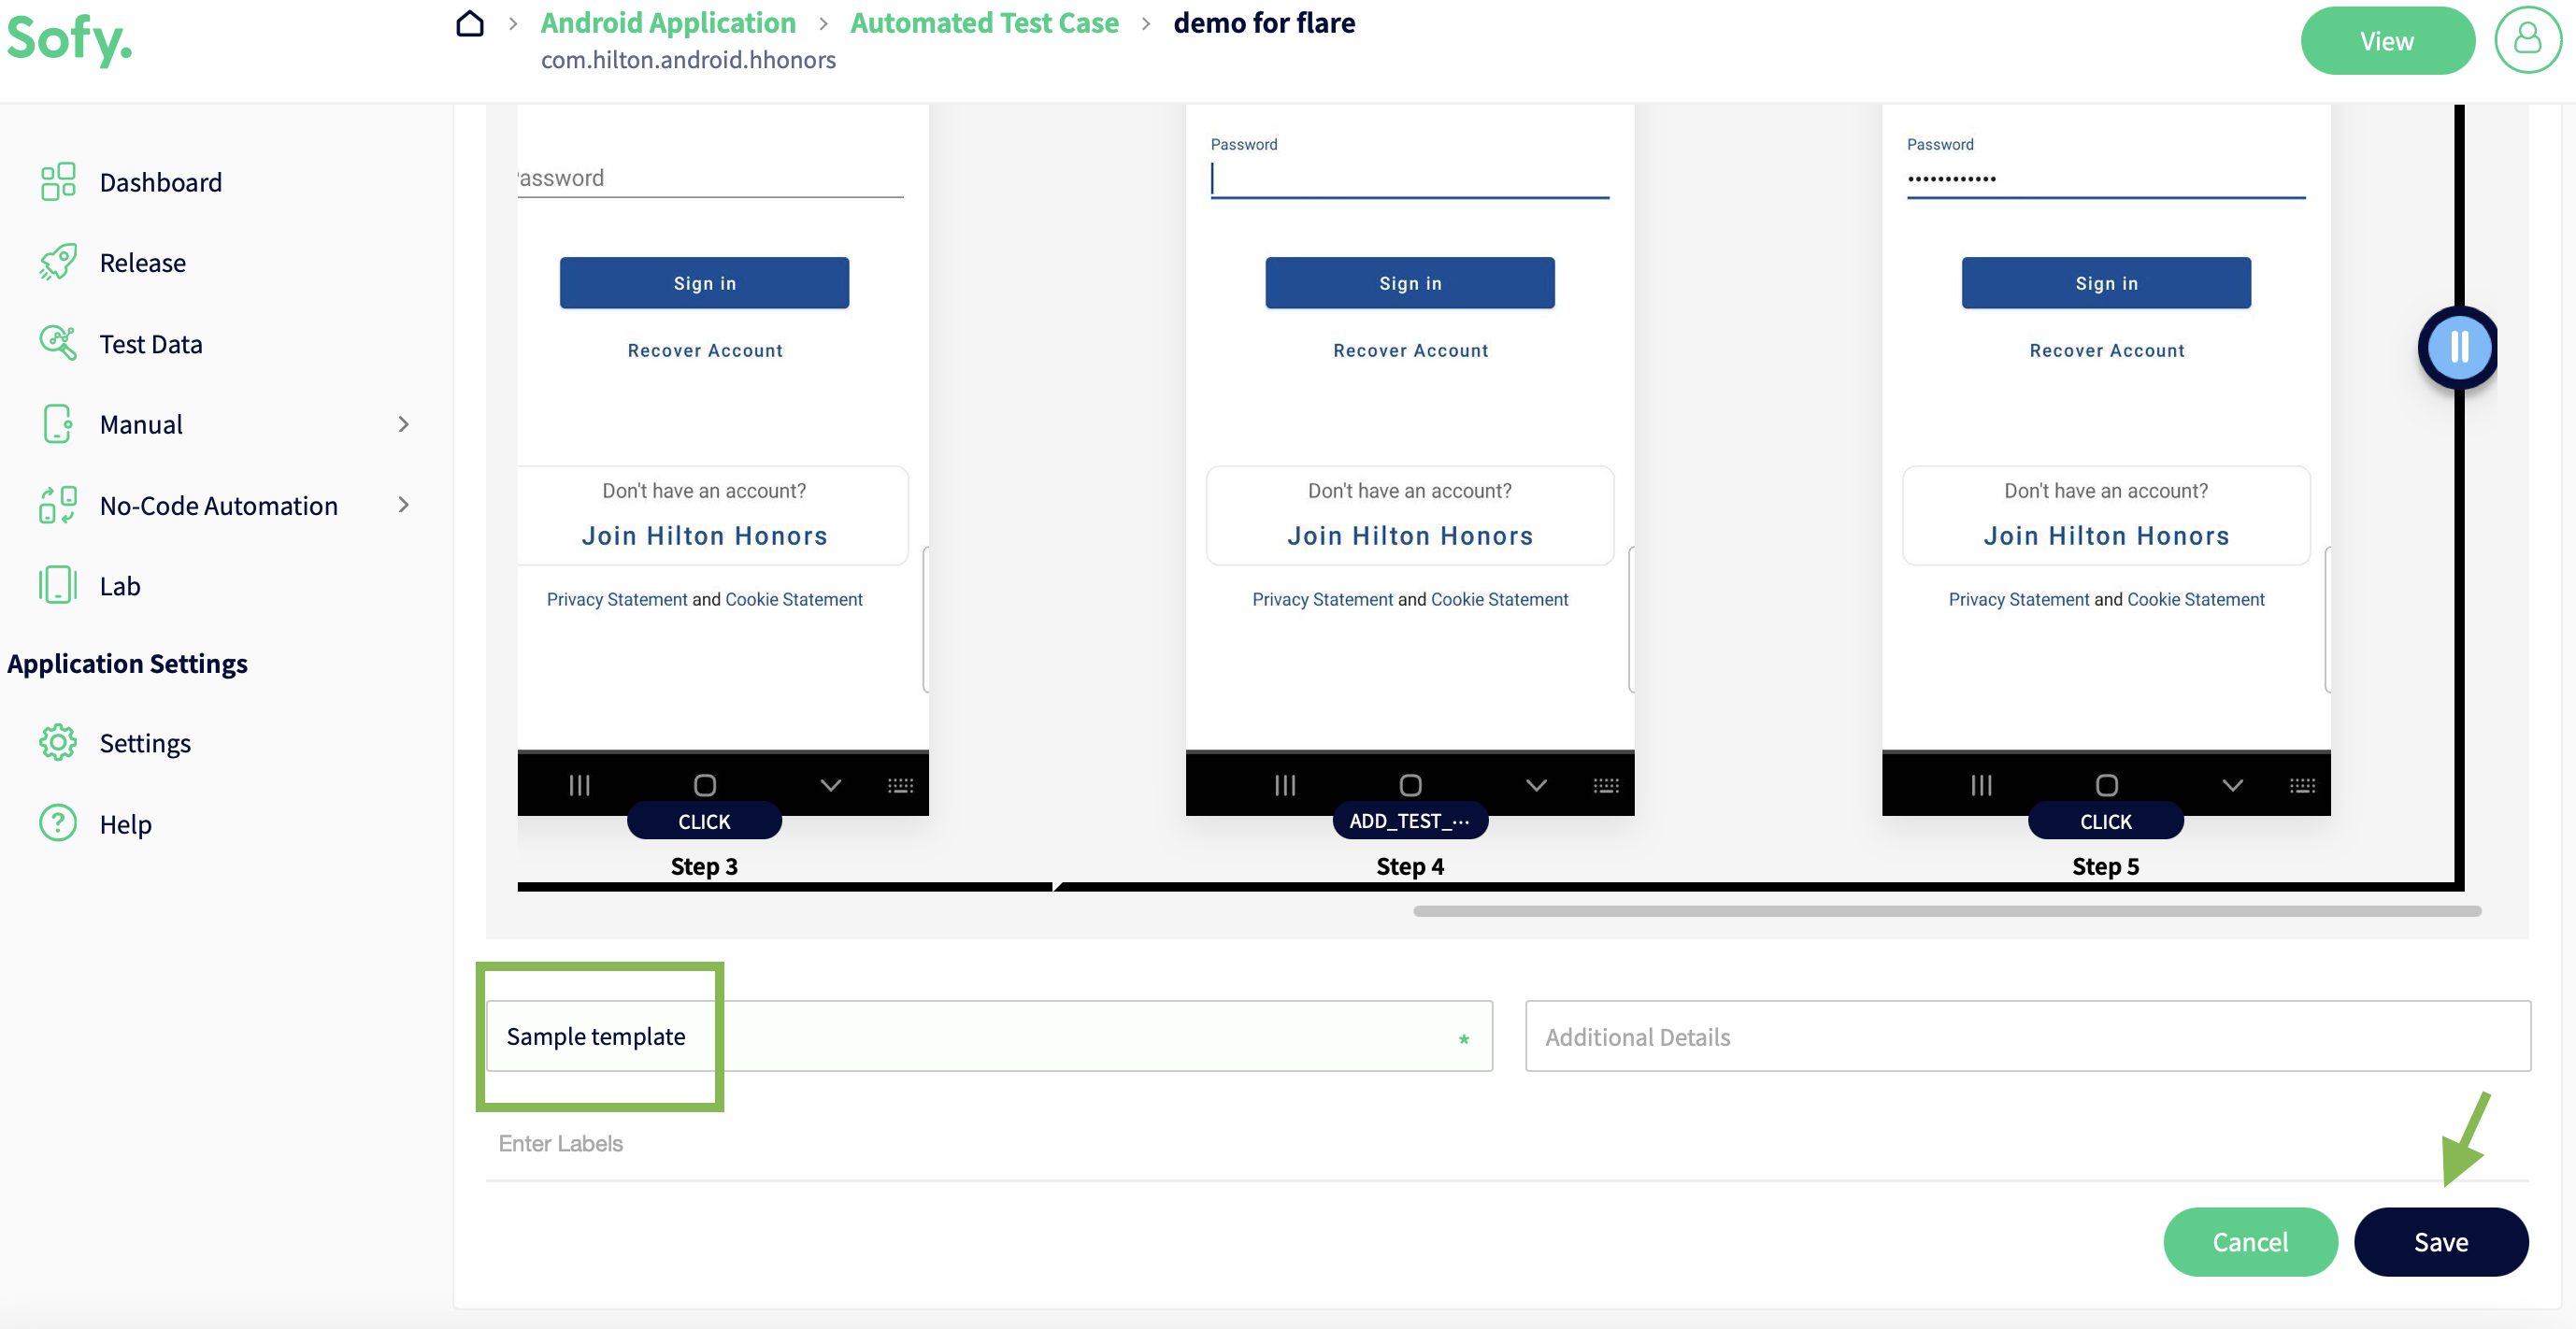Open Dashboard from the sidebar

[x=160, y=182]
